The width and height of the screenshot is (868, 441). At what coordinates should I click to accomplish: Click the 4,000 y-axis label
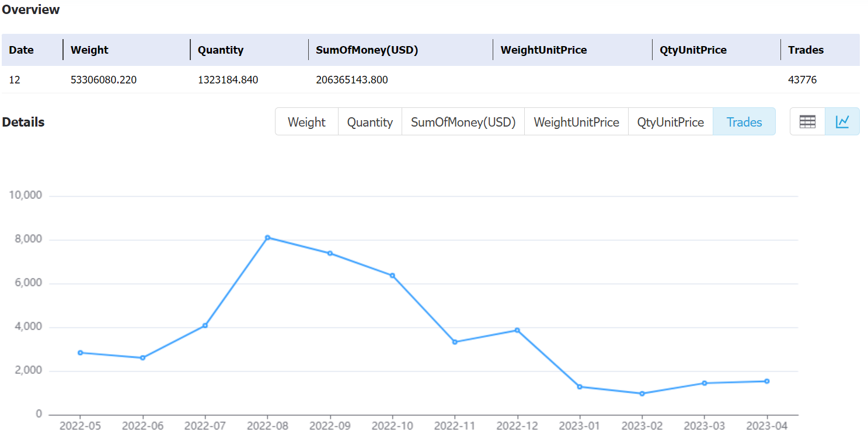(x=28, y=327)
